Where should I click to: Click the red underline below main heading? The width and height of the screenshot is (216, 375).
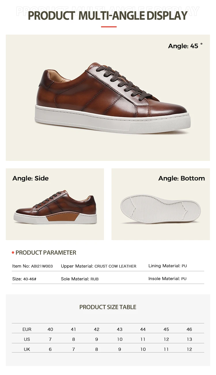(109, 27)
